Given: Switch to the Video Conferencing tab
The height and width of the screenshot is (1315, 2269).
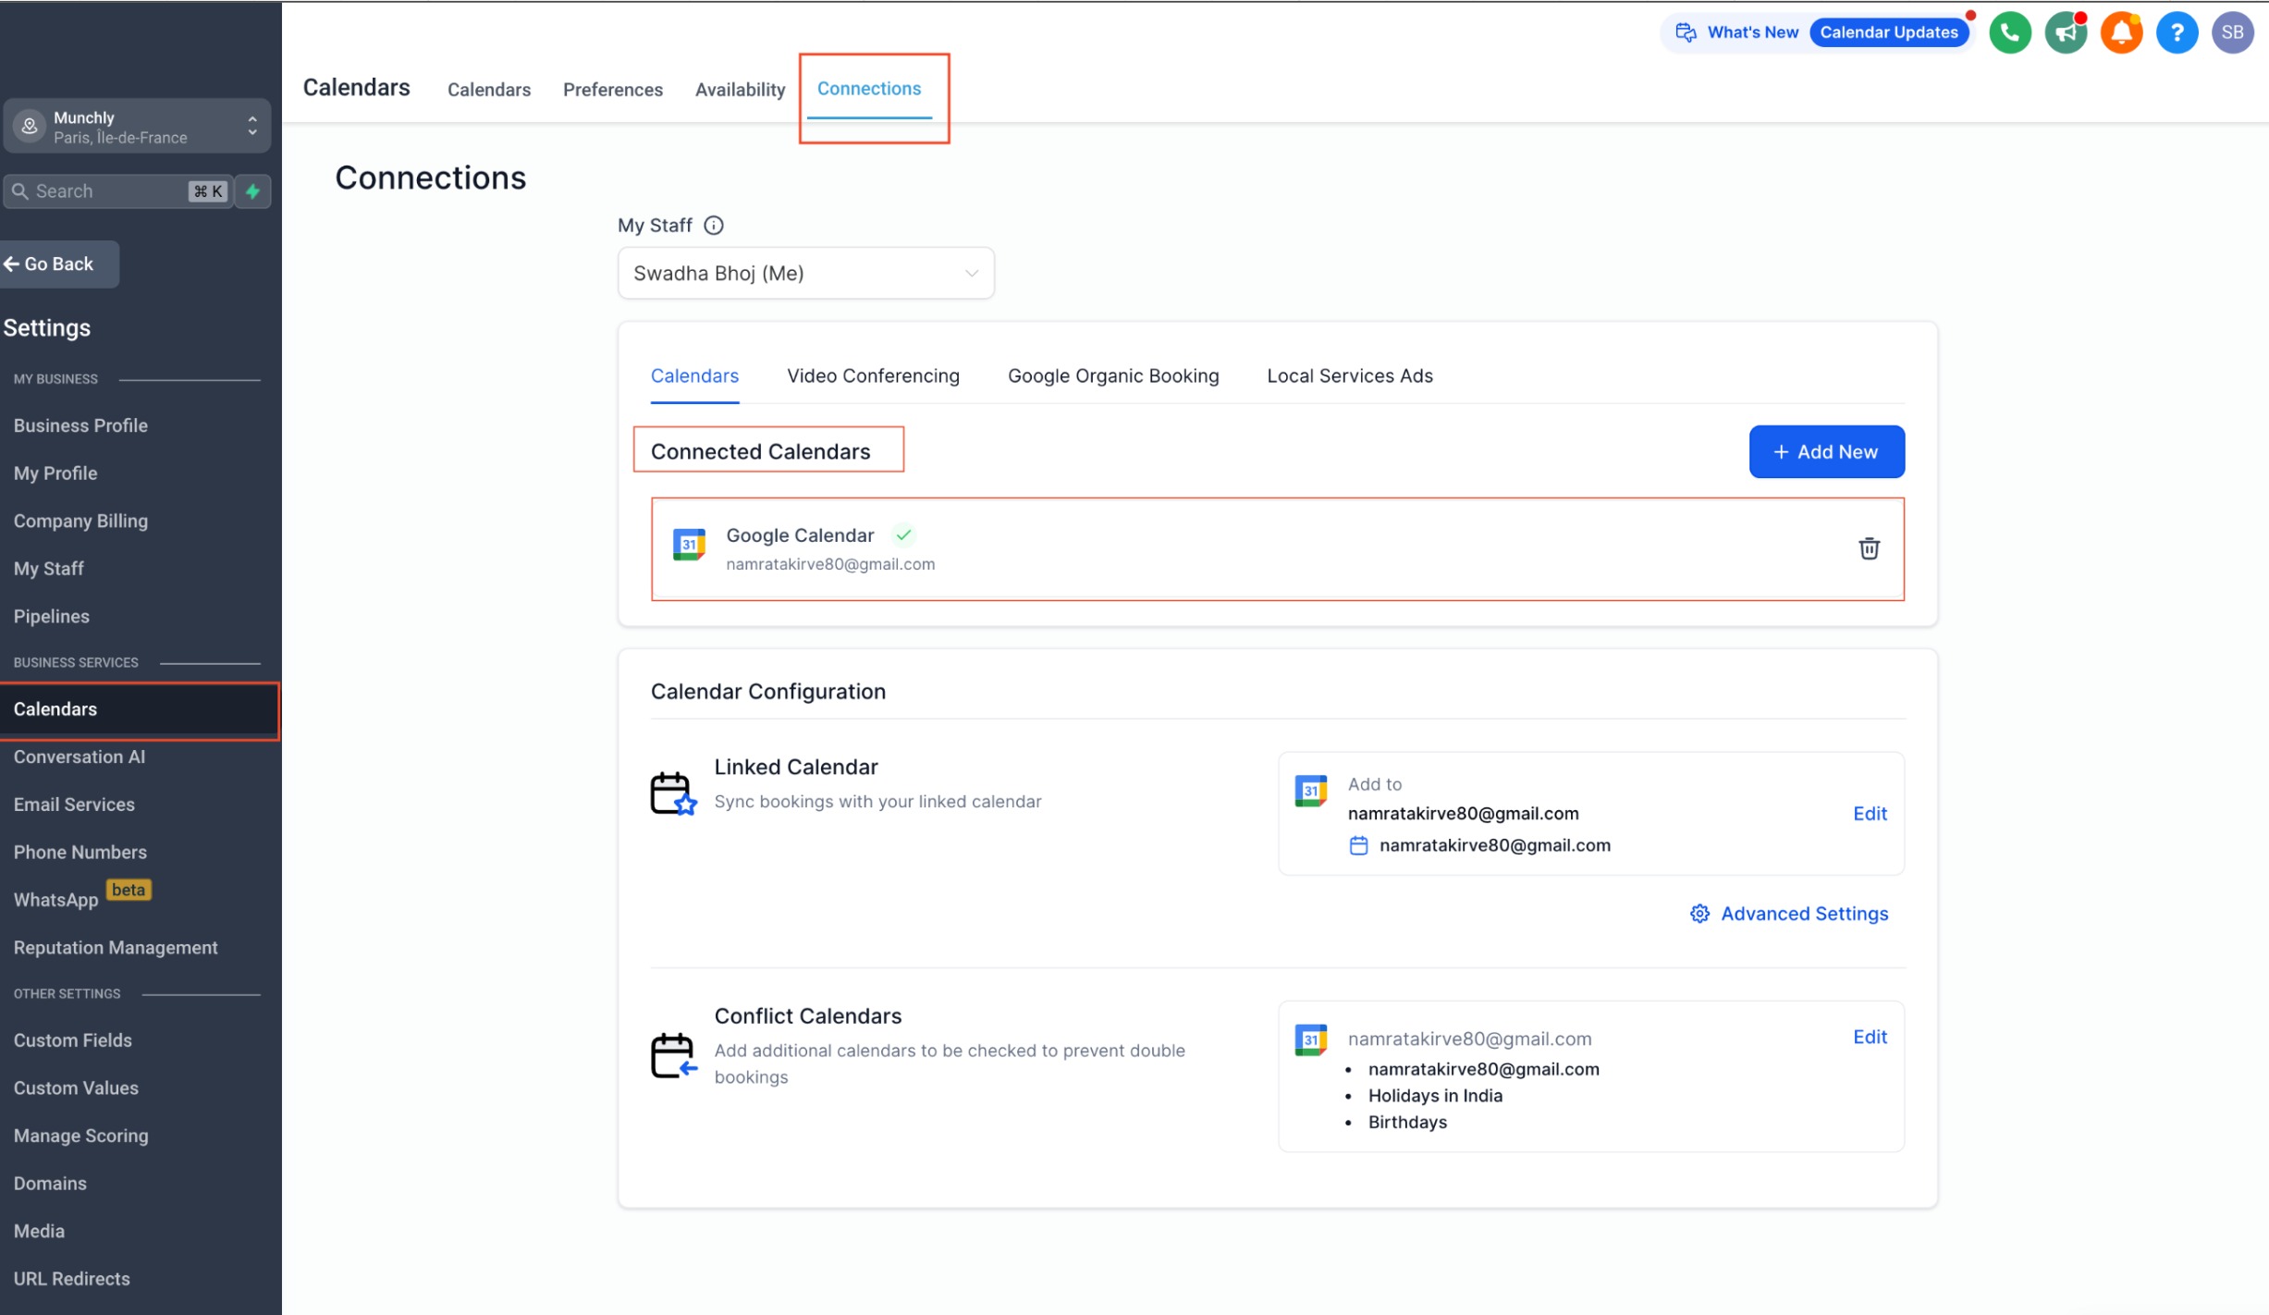Looking at the screenshot, I should tap(873, 376).
